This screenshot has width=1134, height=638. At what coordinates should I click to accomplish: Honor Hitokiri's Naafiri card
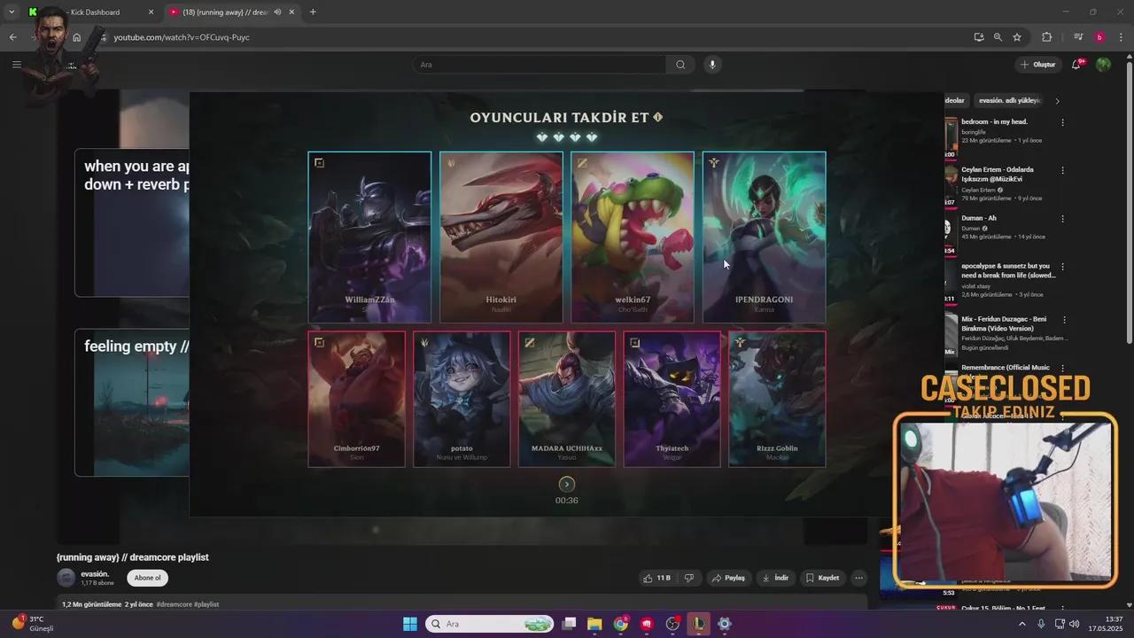pyautogui.click(x=501, y=237)
